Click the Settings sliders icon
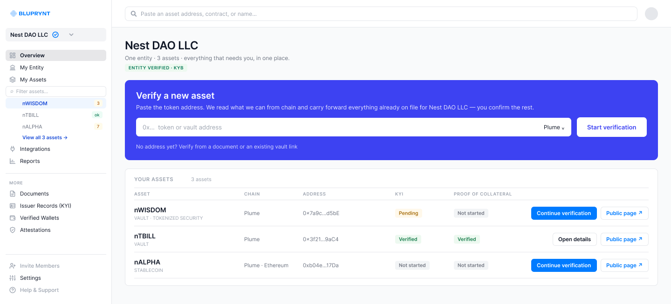The image size is (671, 304). 13,278
